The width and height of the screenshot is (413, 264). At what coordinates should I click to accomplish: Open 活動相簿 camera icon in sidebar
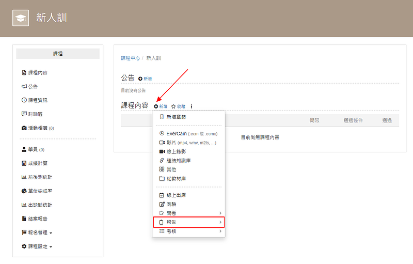click(24, 128)
